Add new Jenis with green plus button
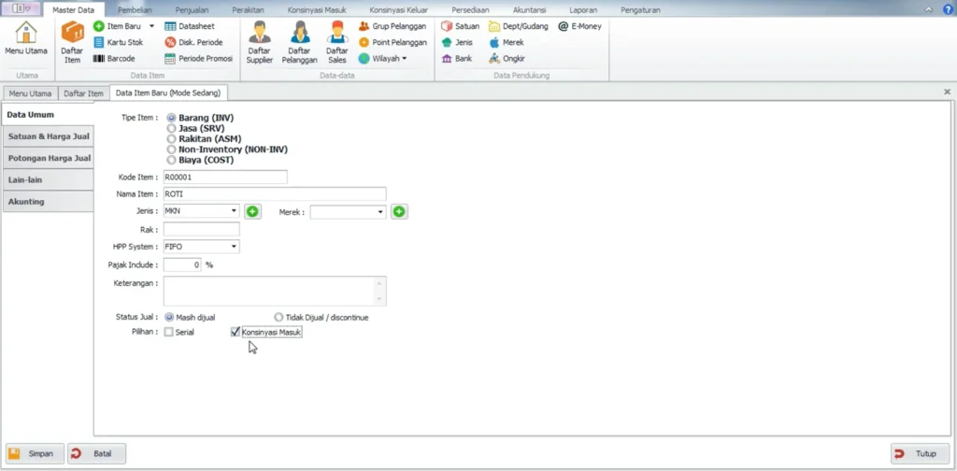The image size is (957, 471). click(252, 212)
